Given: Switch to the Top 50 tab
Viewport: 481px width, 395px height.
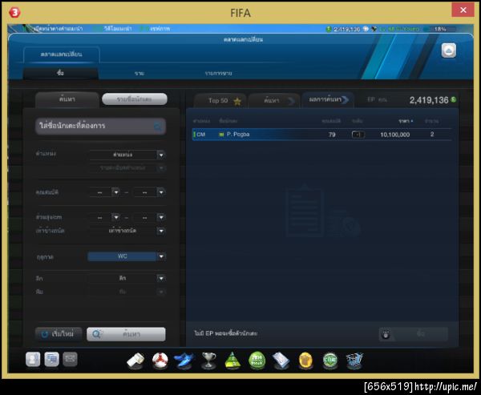Looking at the screenshot, I should pos(220,101).
